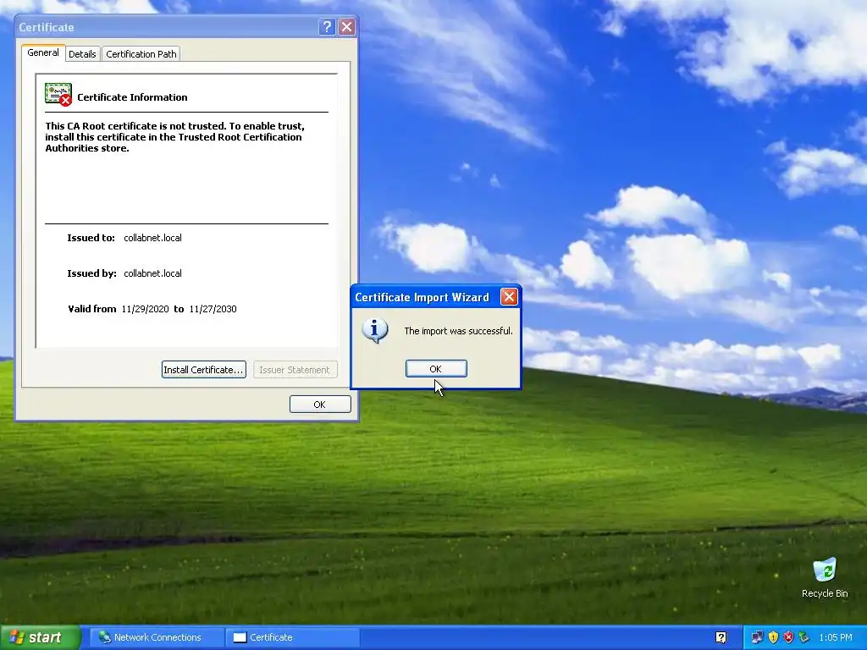Screen dimensions: 867x650
Task: Switch to Network Connections in taskbar
Action: [157, 637]
